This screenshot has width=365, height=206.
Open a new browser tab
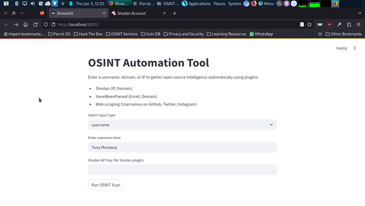(x=175, y=13)
